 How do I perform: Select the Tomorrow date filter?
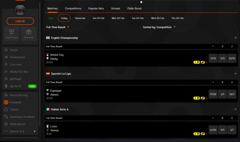coord(80,18)
